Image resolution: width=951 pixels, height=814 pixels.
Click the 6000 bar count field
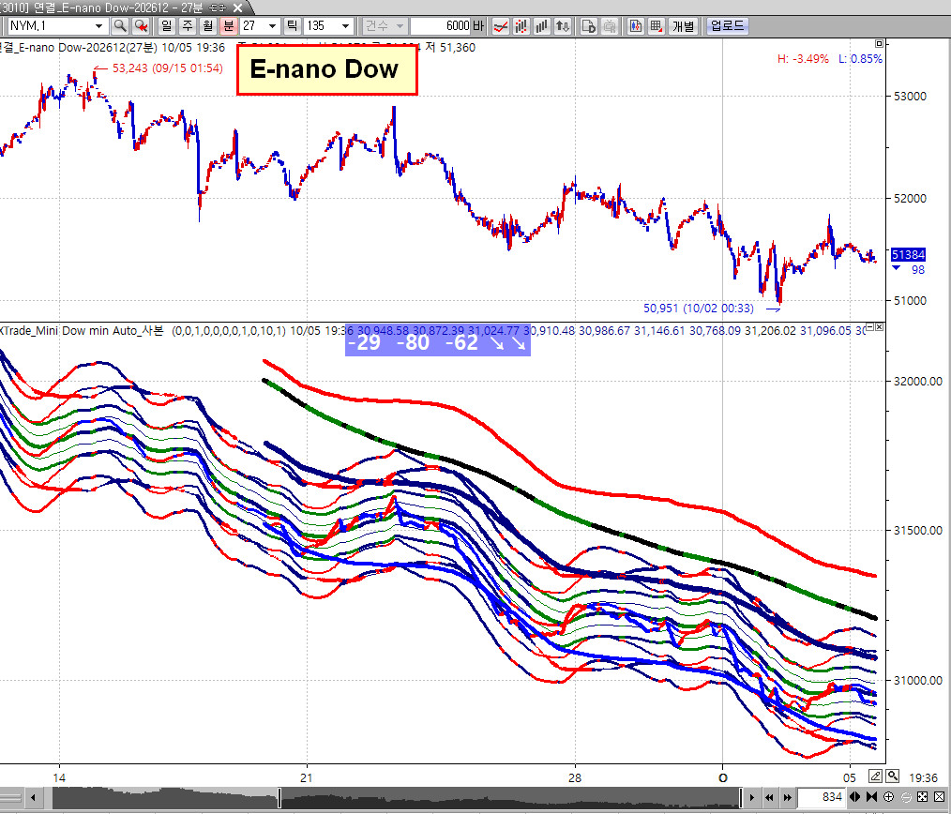tap(441, 26)
